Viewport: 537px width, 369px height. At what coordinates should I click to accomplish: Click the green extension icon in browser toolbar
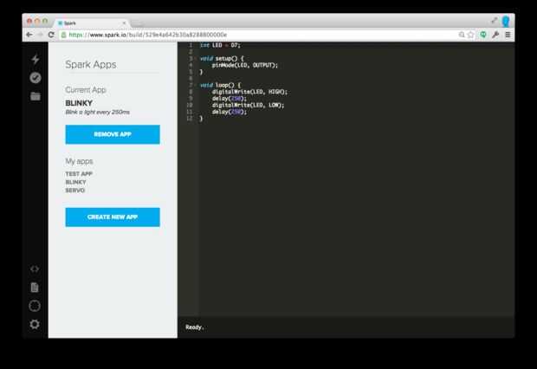coord(483,35)
